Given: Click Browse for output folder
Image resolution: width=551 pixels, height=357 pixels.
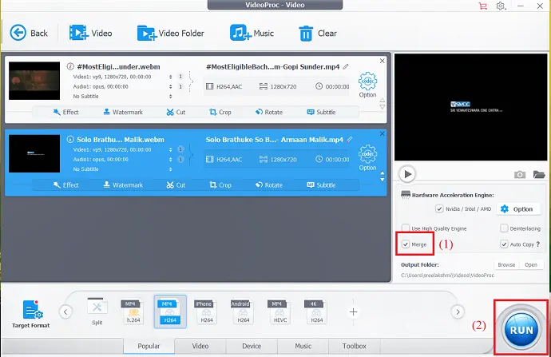Looking at the screenshot, I should (506, 264).
